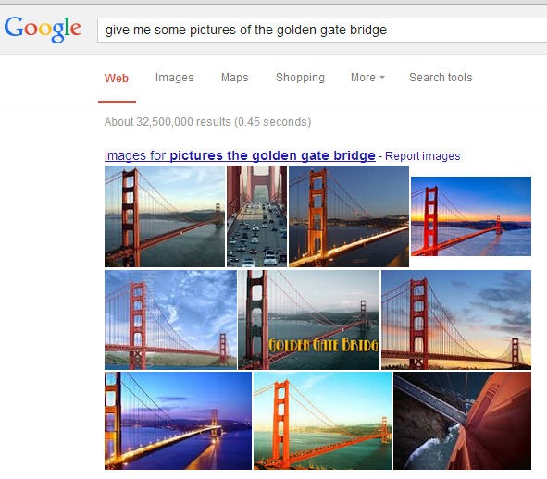
Task: Open the orange bridge over turquoise water thumbnail
Action: coord(322,421)
